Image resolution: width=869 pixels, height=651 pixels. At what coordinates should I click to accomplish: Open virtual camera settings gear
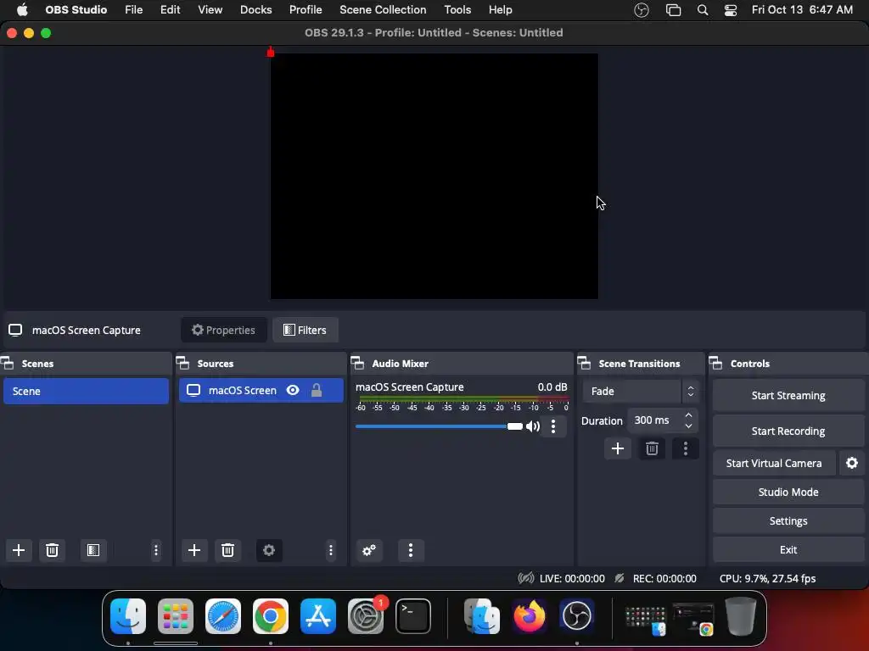pyautogui.click(x=852, y=464)
